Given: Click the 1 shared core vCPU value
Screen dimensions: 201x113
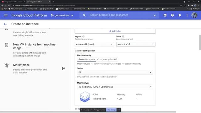Looking at the screenshot, I should [99, 99].
